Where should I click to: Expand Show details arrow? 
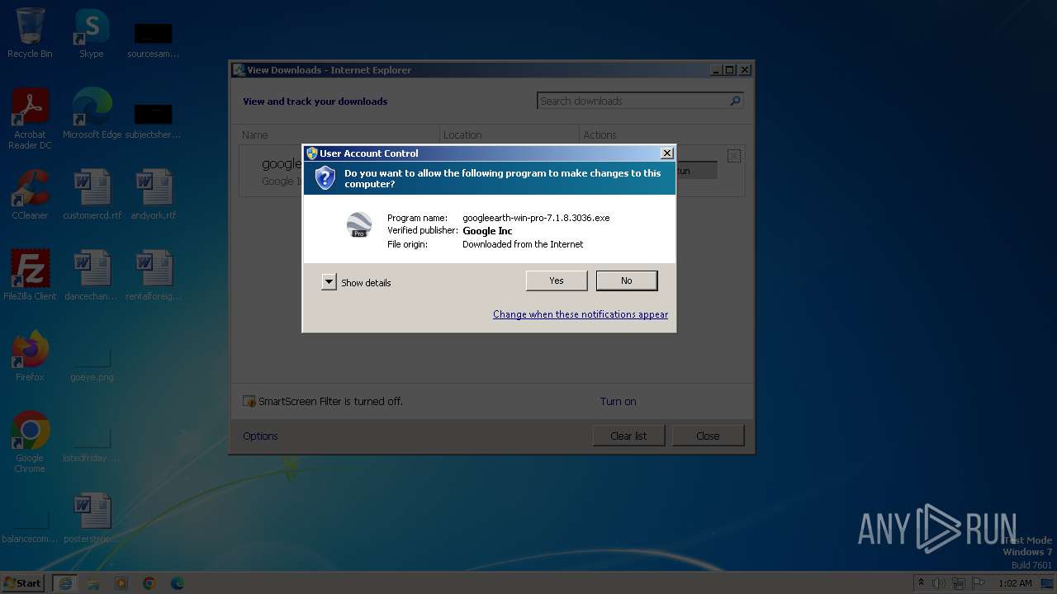[329, 282]
